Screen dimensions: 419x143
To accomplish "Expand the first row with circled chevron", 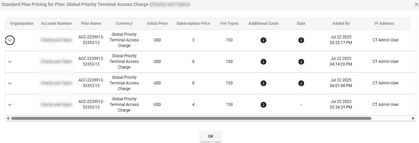I will pyautogui.click(x=10, y=40).
